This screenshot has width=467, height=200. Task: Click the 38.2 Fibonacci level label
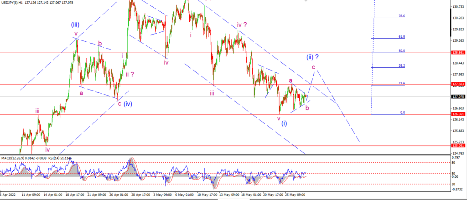click(x=402, y=65)
